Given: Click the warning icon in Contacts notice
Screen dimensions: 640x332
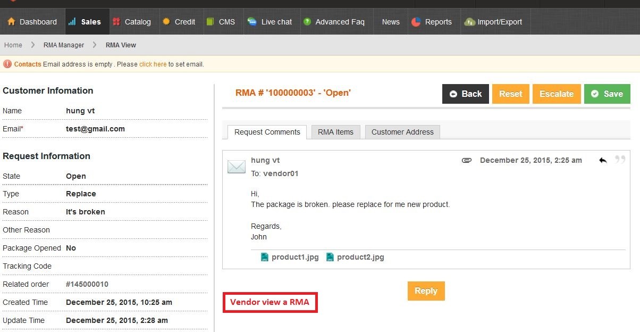Looking at the screenshot, I should [7, 64].
